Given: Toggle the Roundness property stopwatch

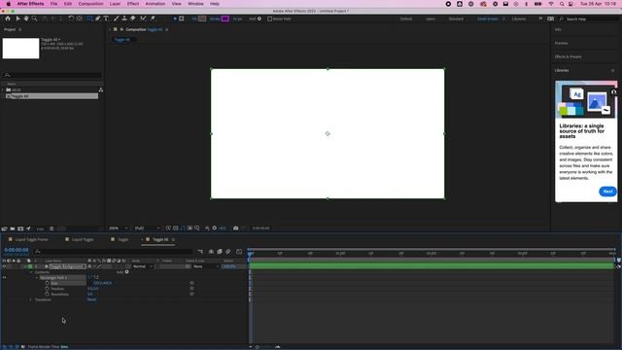Looking at the screenshot, I should click(x=47, y=294).
